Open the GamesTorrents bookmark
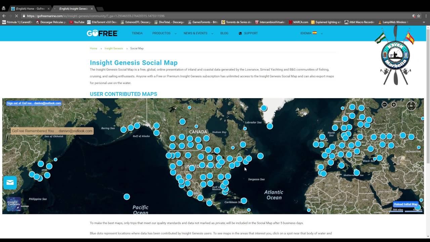 coord(203,22)
